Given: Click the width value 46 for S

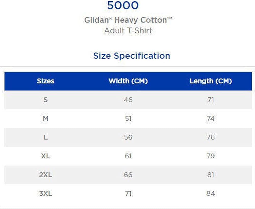Looking at the screenshot, I should coord(128,100).
